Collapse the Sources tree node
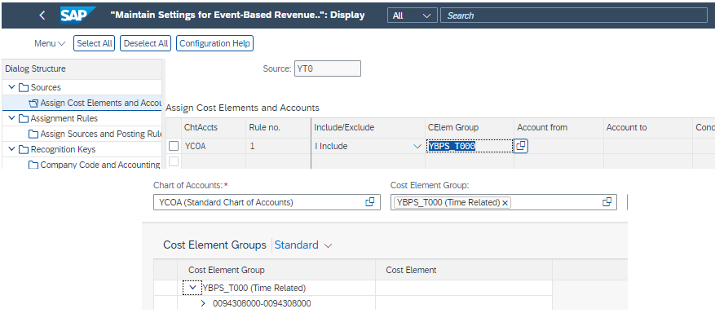The width and height of the screenshot is (715, 322). coord(12,87)
